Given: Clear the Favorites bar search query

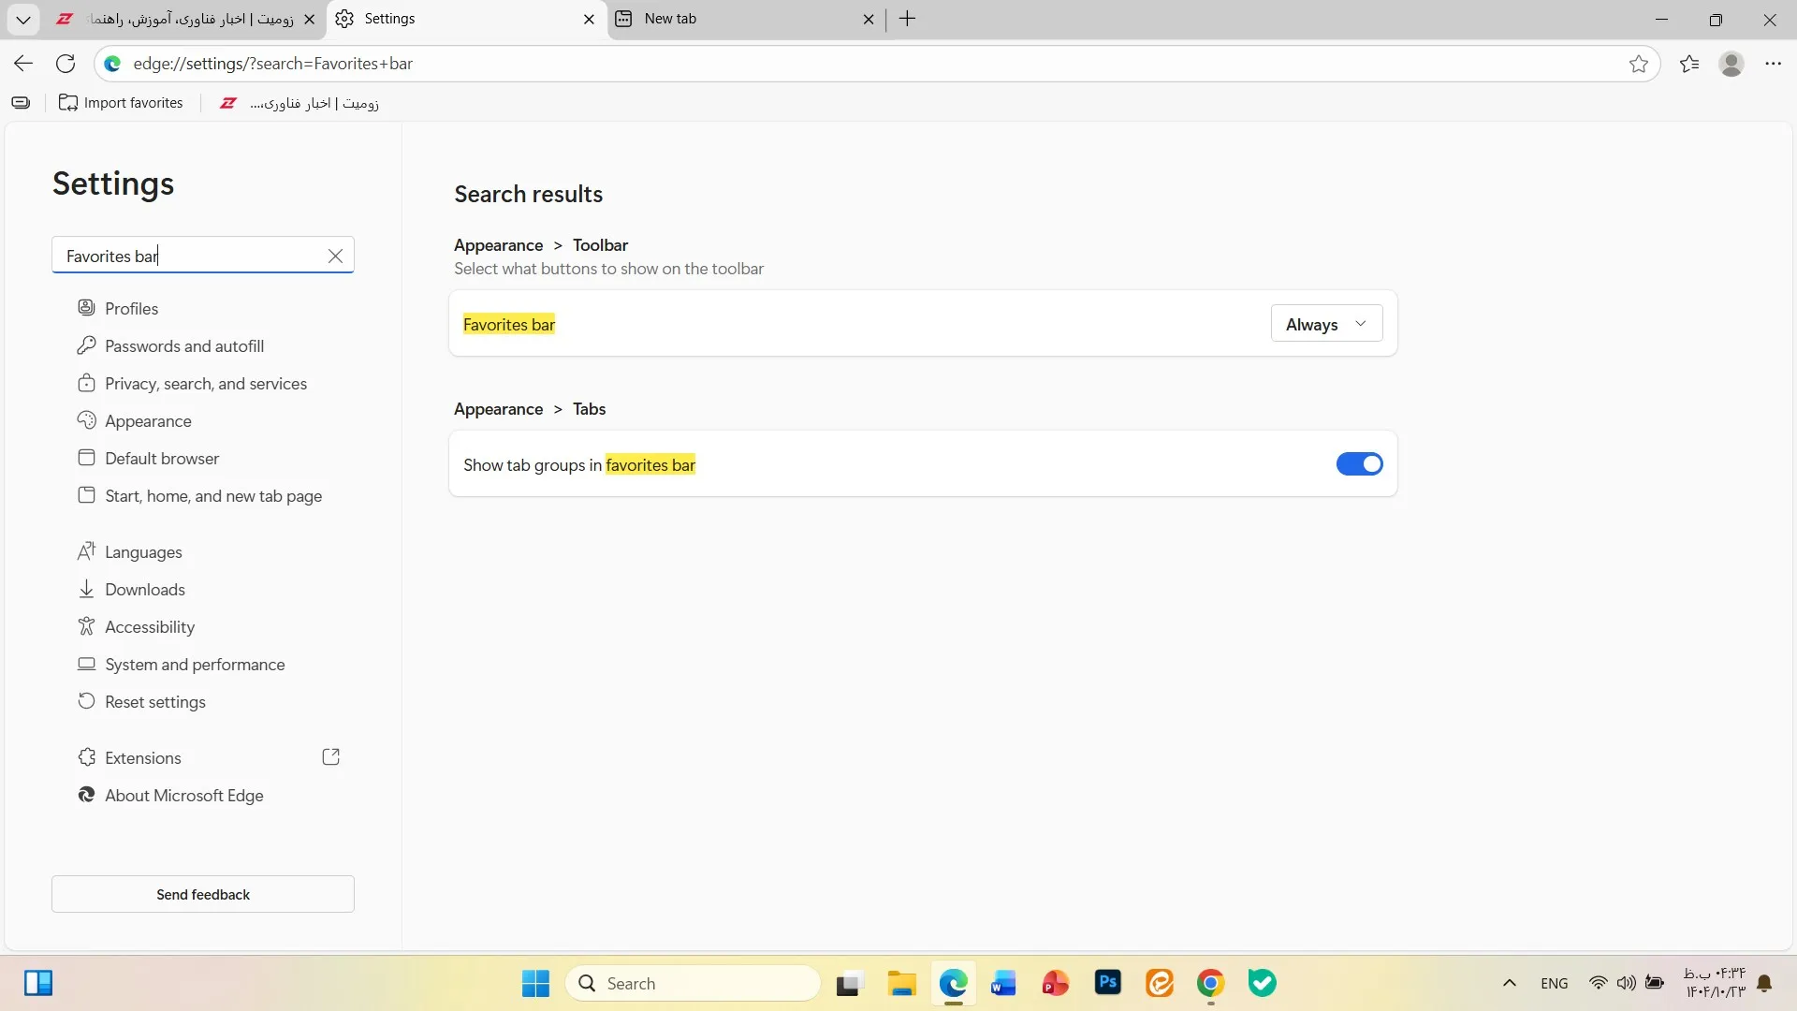Looking at the screenshot, I should (x=335, y=255).
